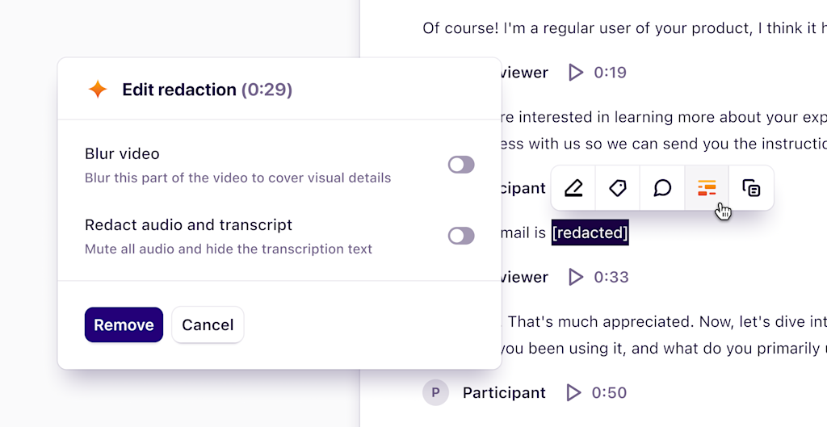Toggle Redact audio and transcript switch

coord(461,236)
